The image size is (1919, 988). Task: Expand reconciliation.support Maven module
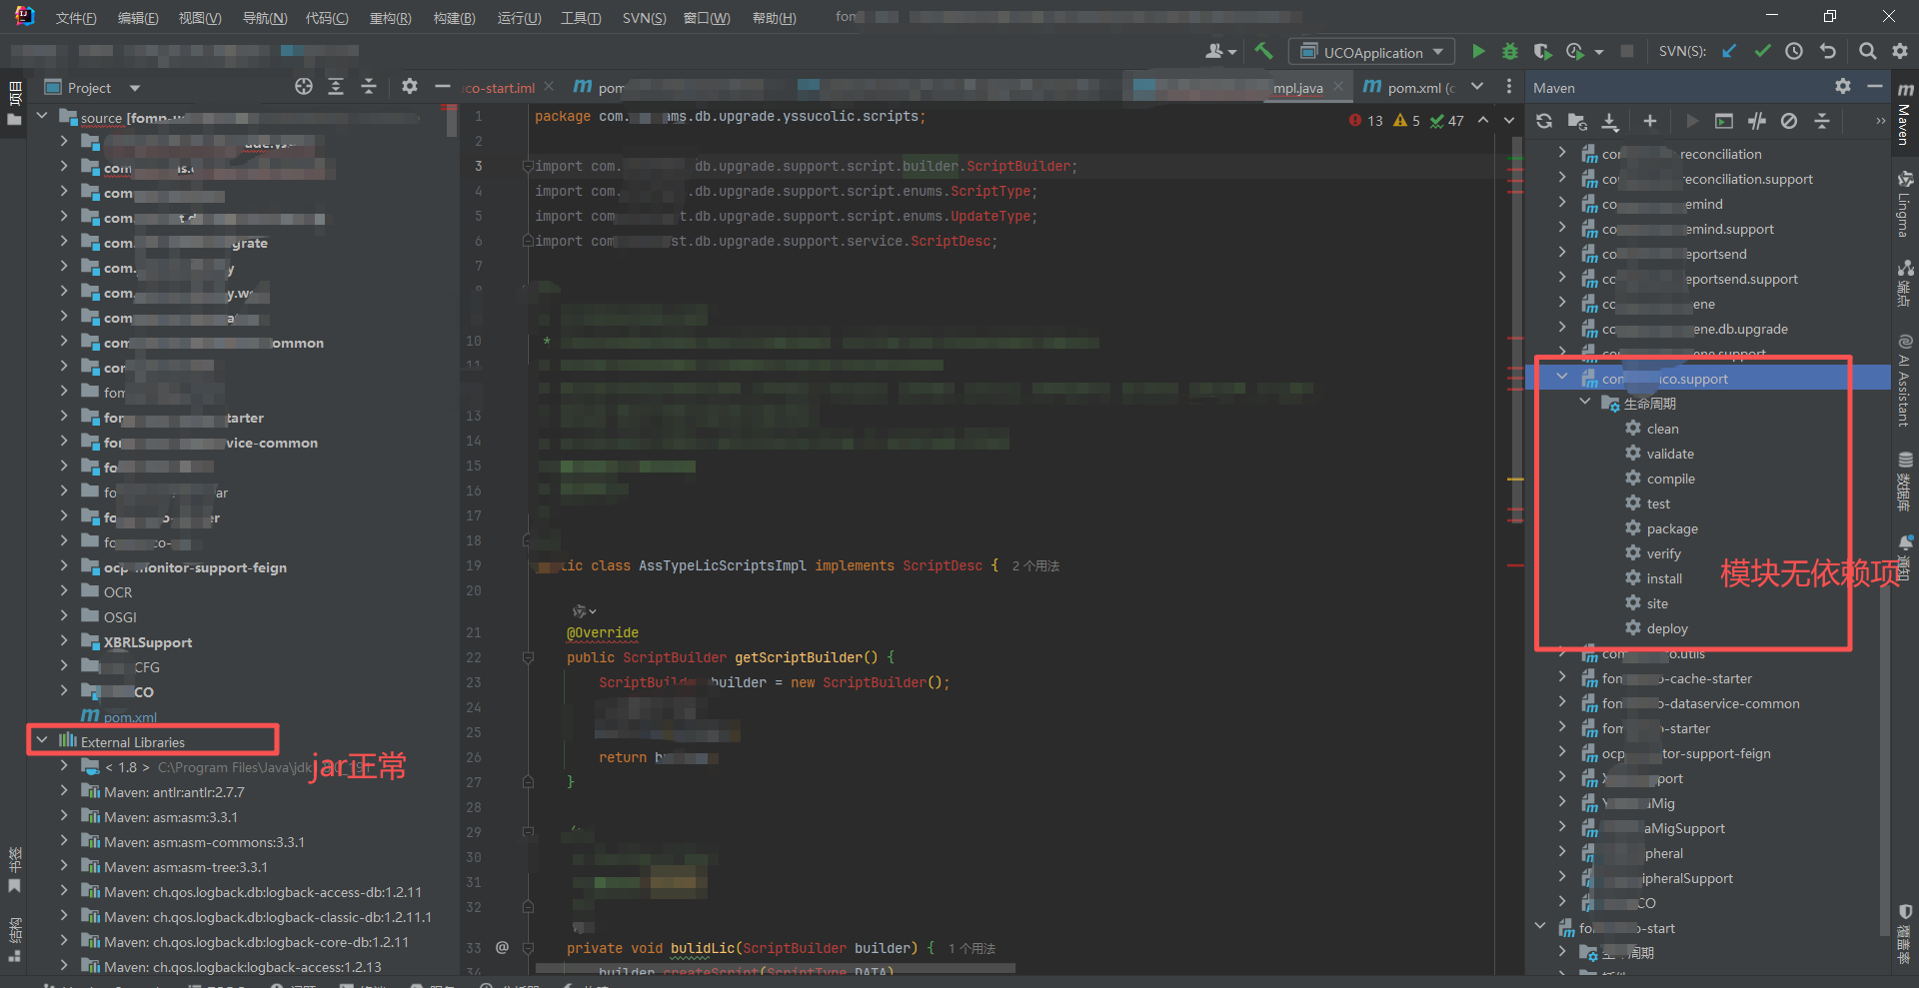1562,177
